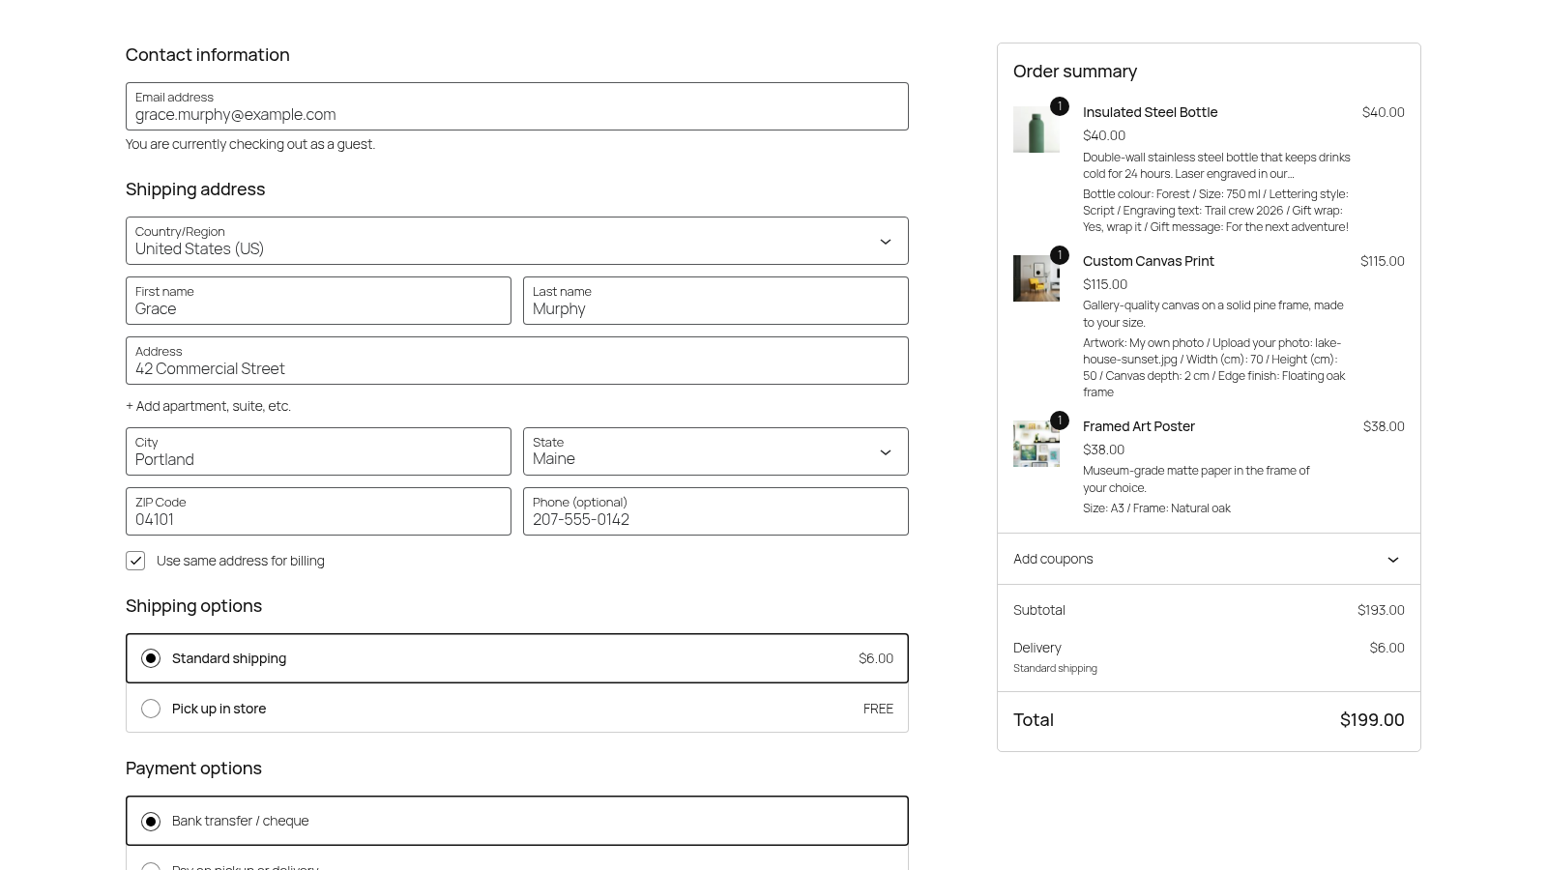Click the Insulated Steel Bottle product name
This screenshot has height=870, width=1547.
1150,112
